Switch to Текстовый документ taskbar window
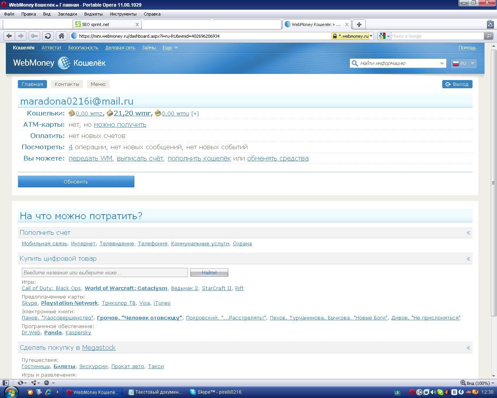The height and width of the screenshot is (398, 497). pyautogui.click(x=155, y=392)
